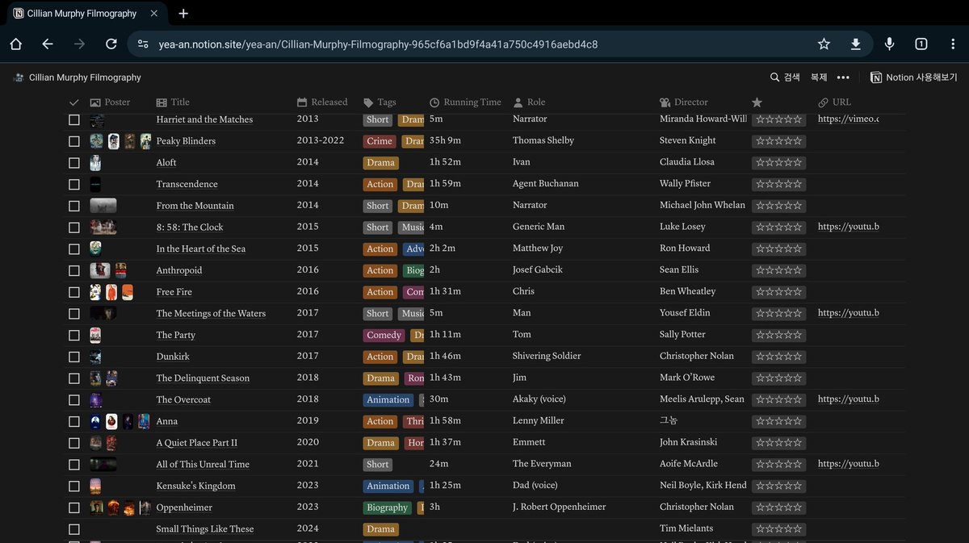The height and width of the screenshot is (543, 969).
Task: Click Role column header
Action: [530, 102]
